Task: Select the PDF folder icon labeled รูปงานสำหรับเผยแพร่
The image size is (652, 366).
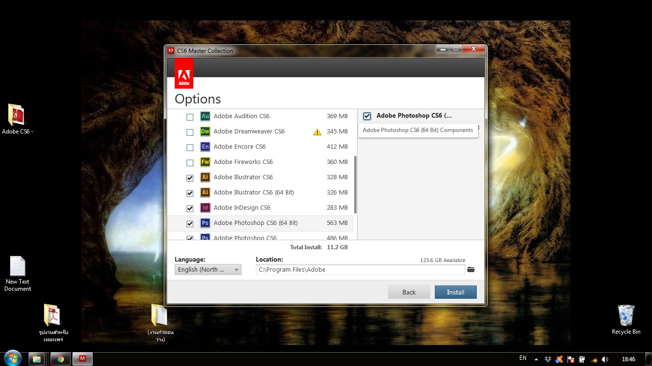Action: pos(53,323)
